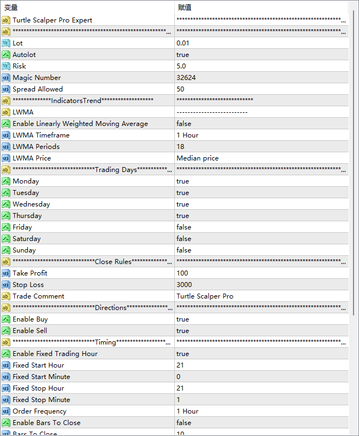Change the Wednesday true value
Screen dimensions: 359x436
[x=261, y=204]
